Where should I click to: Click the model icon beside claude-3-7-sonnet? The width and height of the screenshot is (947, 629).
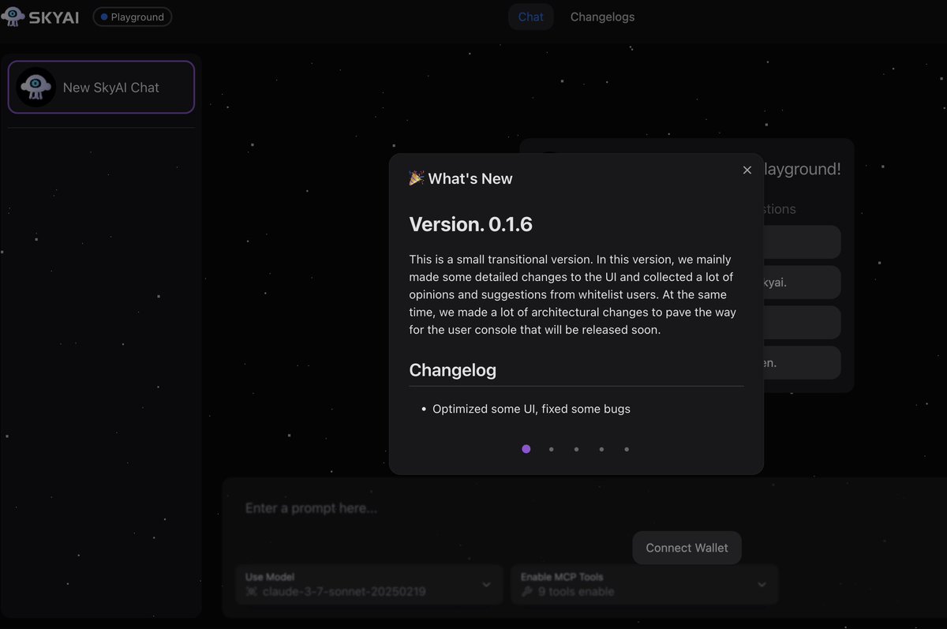tap(252, 592)
